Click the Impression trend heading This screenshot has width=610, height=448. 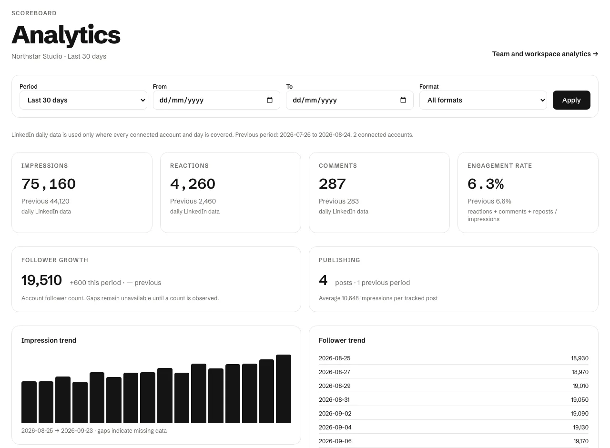pos(49,340)
